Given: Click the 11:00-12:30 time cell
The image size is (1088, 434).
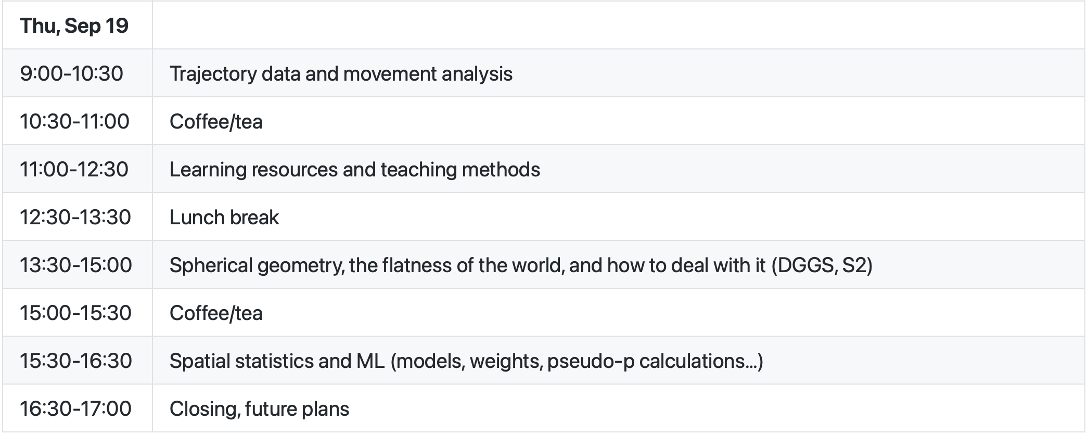Looking at the screenshot, I should click(74, 170).
